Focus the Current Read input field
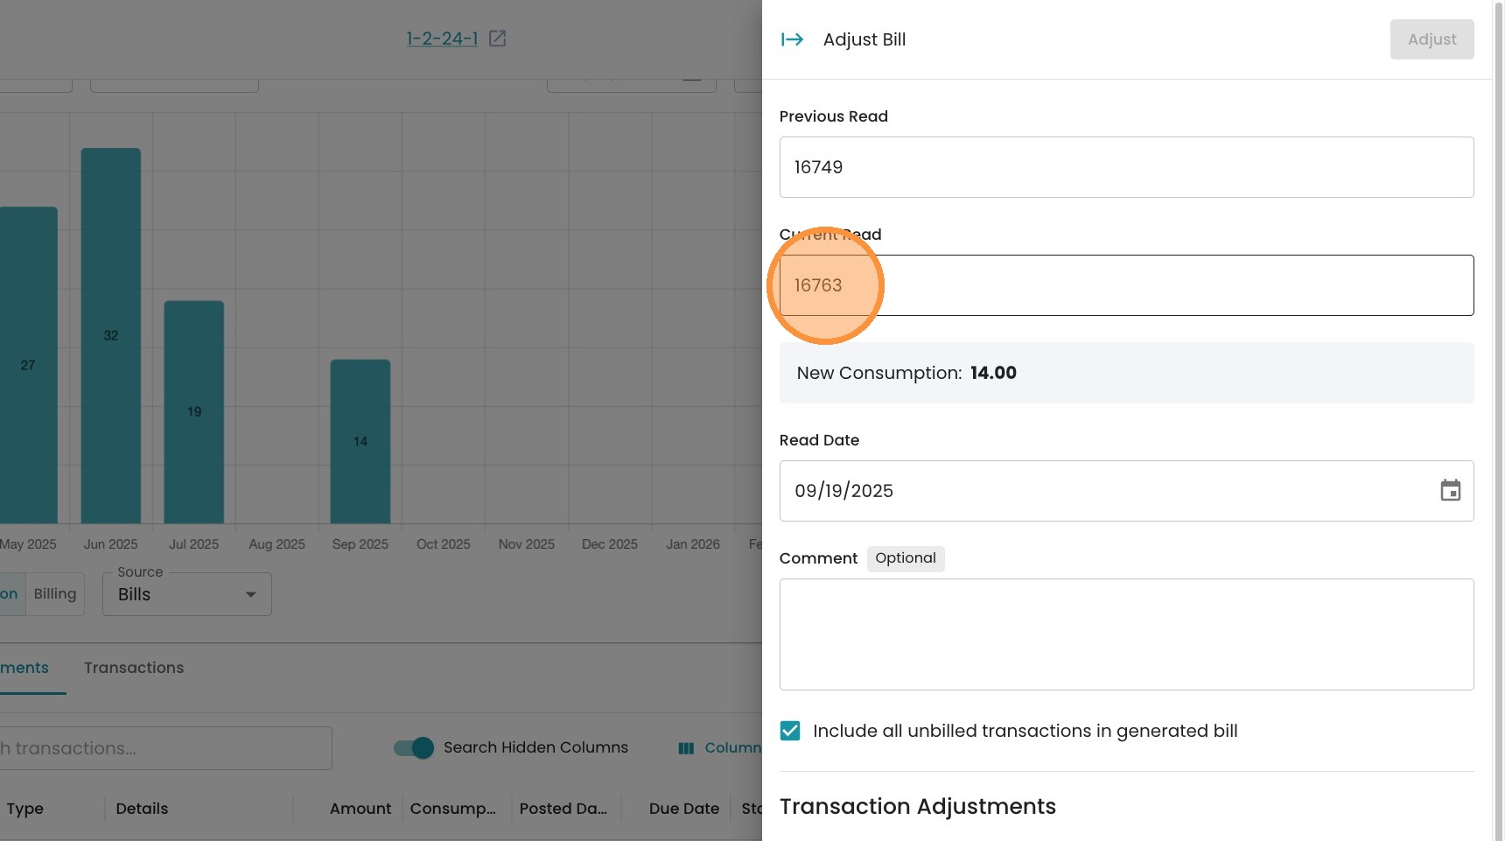Screen dimensions: 1505x841 click(x=1126, y=285)
